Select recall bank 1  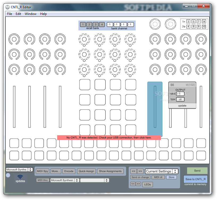point(83,25)
